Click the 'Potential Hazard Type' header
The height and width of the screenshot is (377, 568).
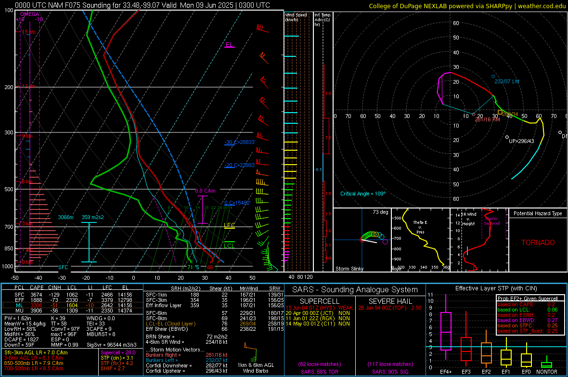538,213
